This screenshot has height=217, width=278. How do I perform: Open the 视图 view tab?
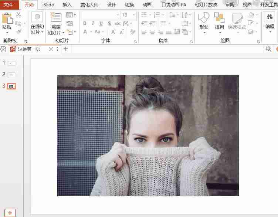[x=247, y=4]
